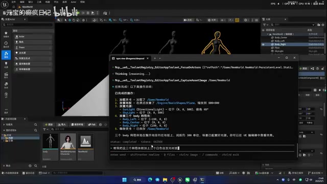Click Outliner add folder icon
This screenshot has width=327, height=184.
(x=319, y=25)
